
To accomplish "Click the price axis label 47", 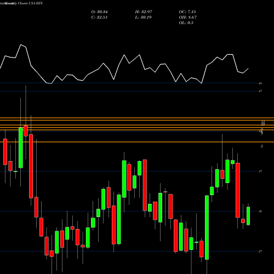I will click(x=260, y=91).
